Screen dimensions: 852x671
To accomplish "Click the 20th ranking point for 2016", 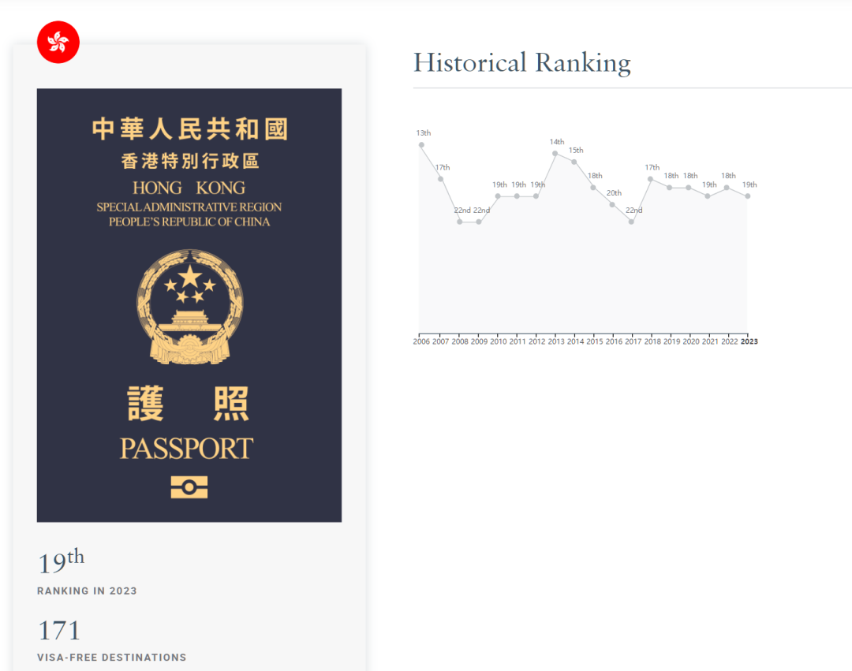I will click(x=612, y=206).
